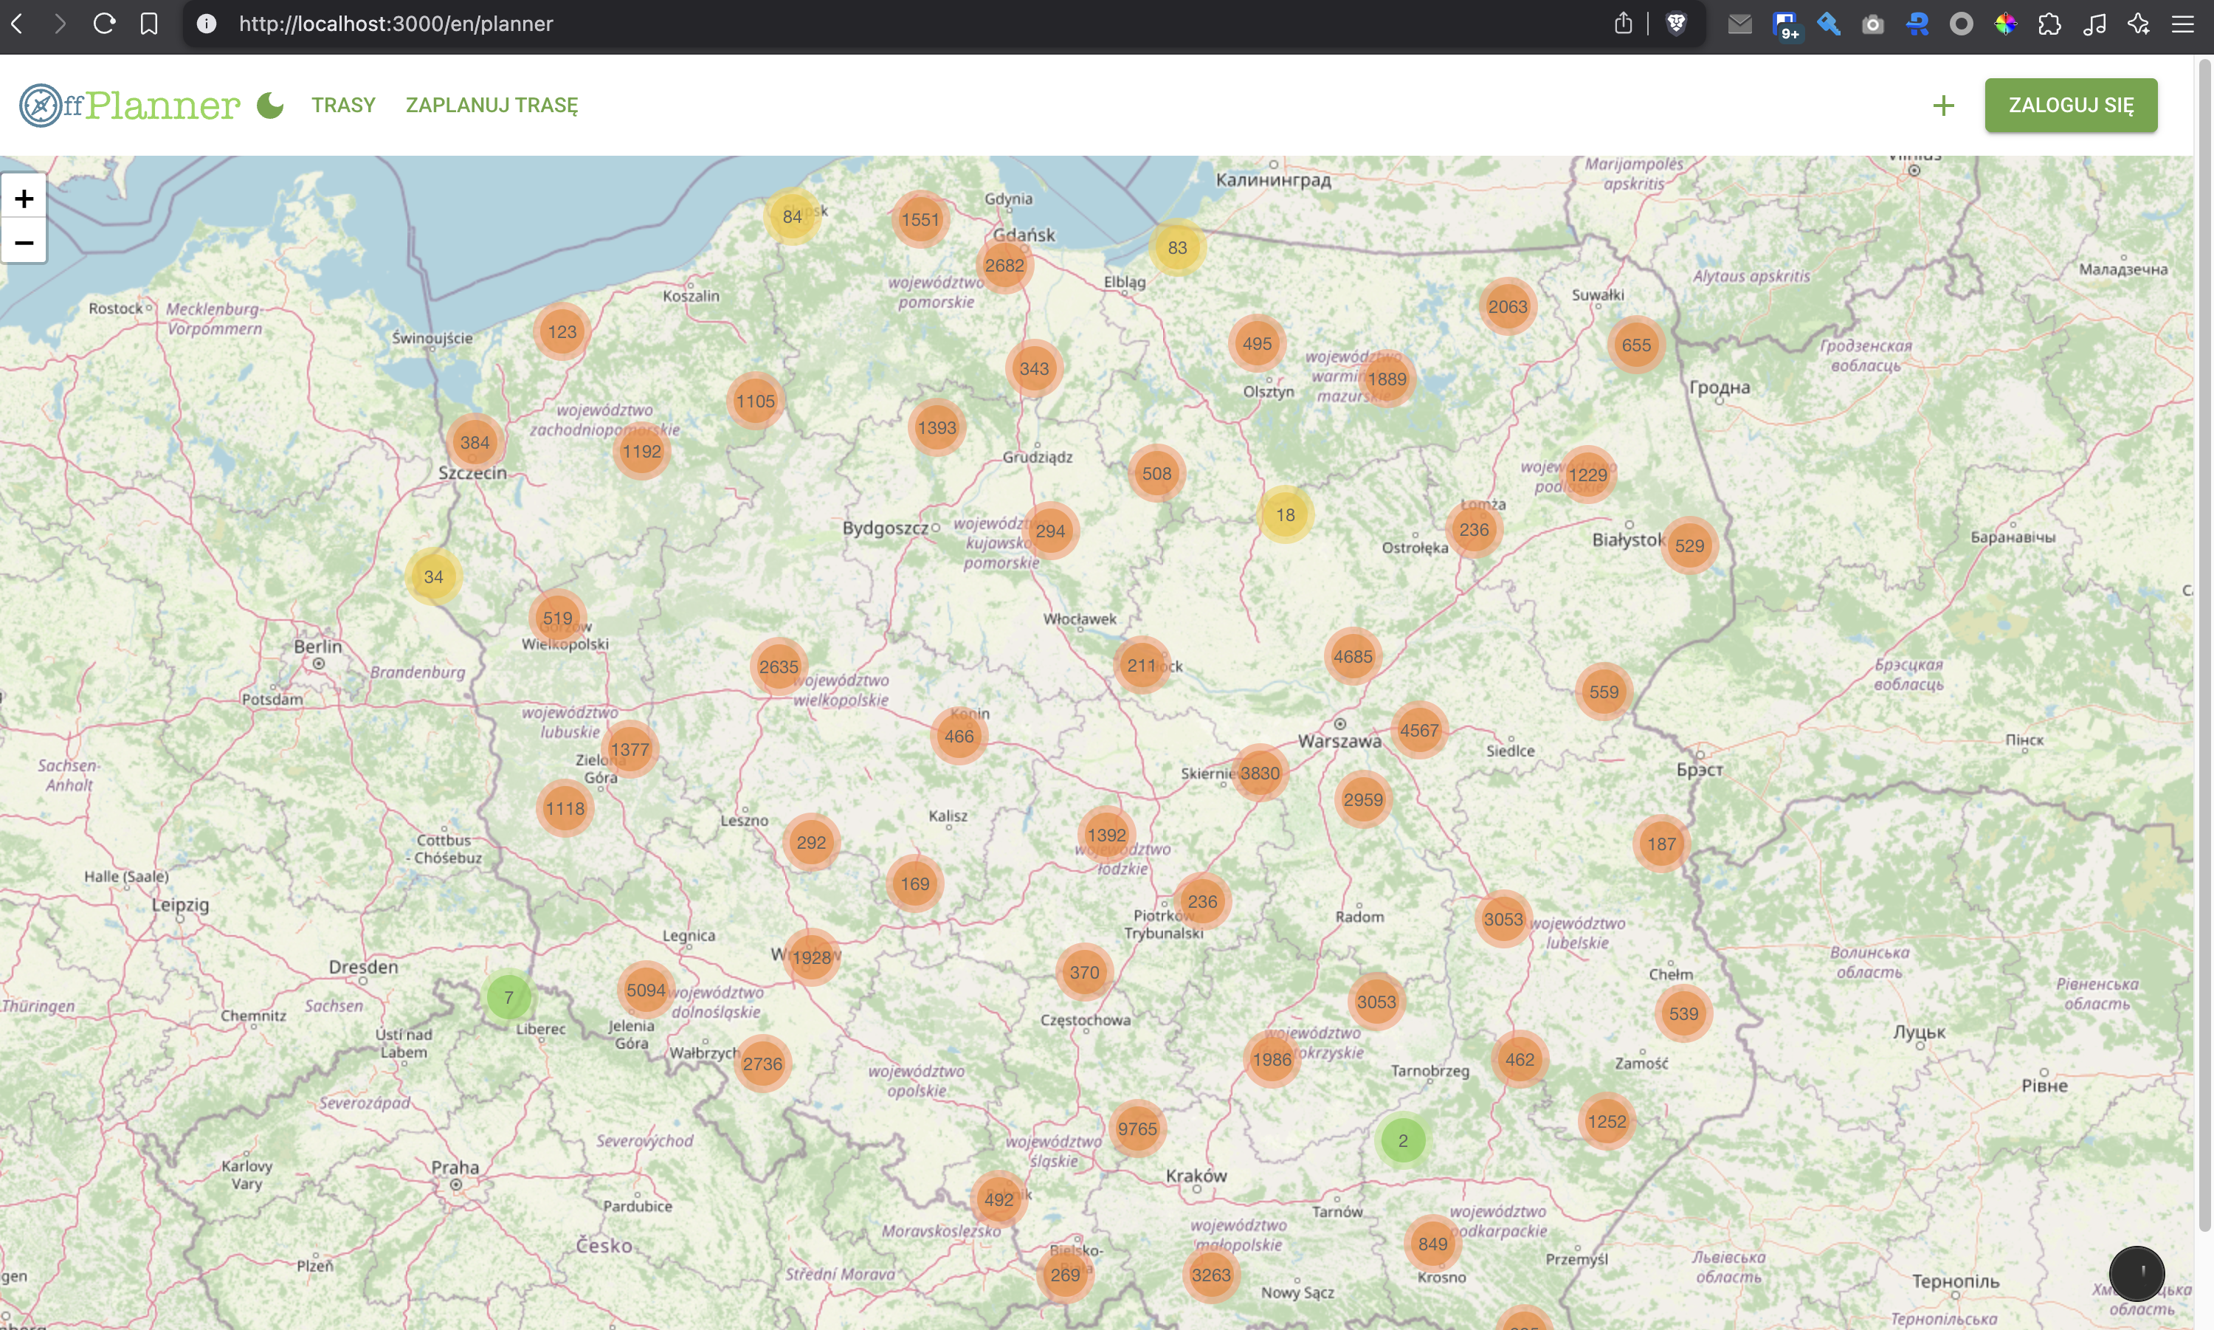Zoom in on the map
The width and height of the screenshot is (2214, 1330).
[x=24, y=198]
